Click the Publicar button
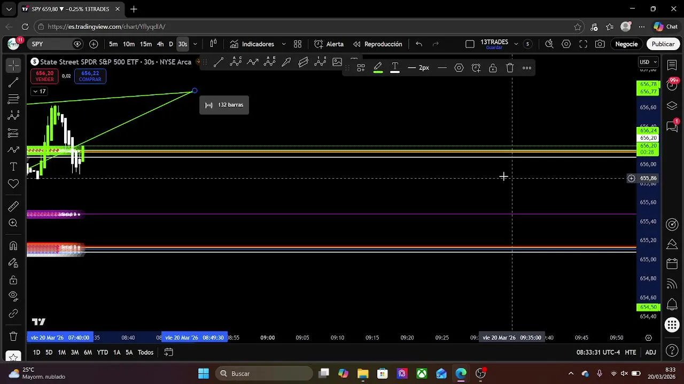The image size is (684, 384). click(x=663, y=44)
